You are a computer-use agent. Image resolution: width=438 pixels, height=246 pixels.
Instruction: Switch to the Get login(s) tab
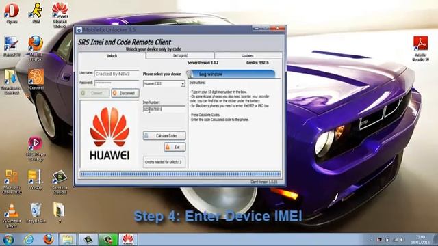180,55
